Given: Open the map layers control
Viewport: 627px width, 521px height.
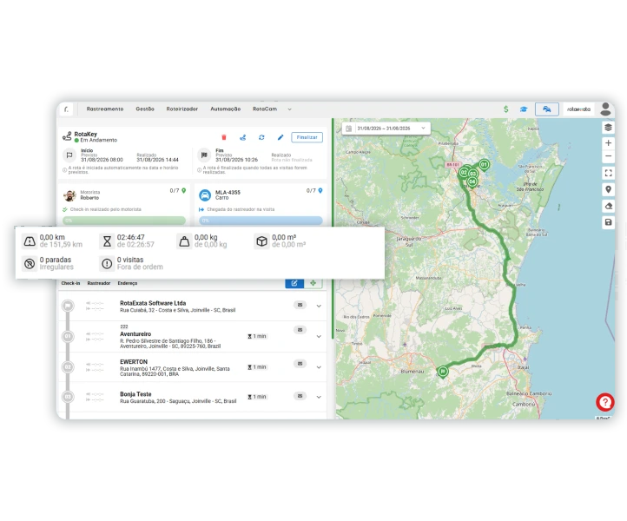Looking at the screenshot, I should click(x=608, y=128).
